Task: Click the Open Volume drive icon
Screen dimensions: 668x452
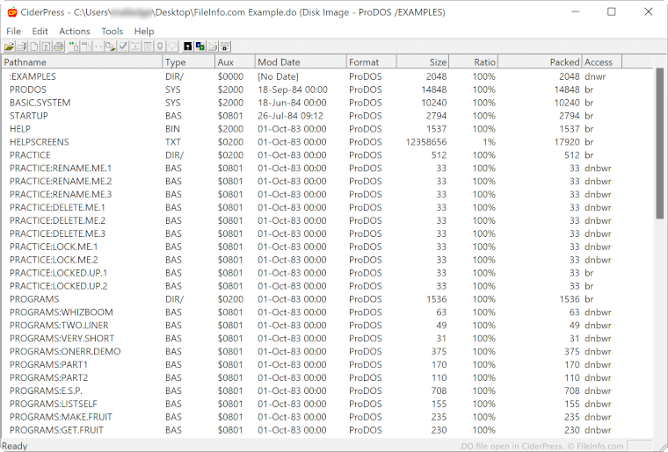Action: point(22,47)
